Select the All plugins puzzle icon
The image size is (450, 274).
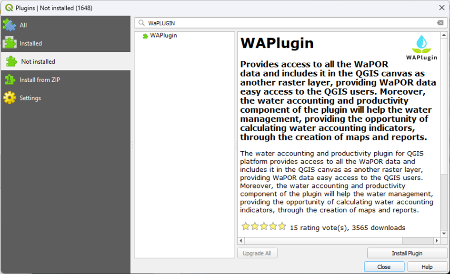(x=10, y=25)
